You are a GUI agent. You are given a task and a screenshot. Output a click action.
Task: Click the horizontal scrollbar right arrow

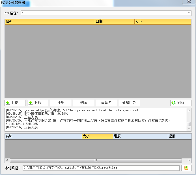(189, 160)
